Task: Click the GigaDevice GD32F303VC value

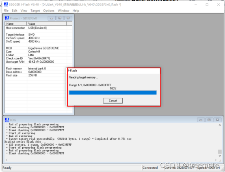Action: click(43, 48)
